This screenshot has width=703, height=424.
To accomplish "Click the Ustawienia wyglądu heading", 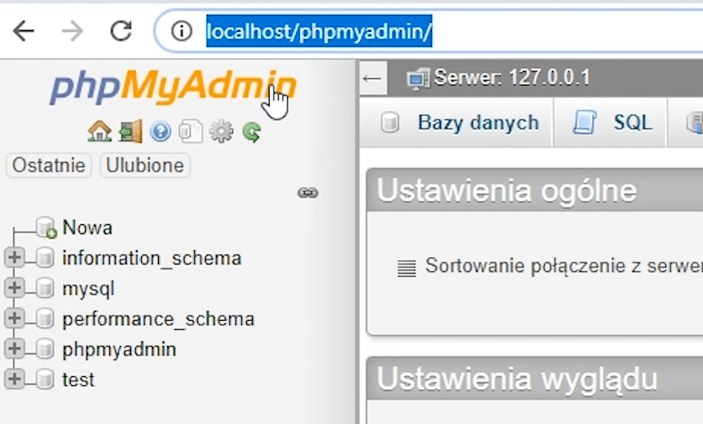I will pyautogui.click(x=517, y=380).
